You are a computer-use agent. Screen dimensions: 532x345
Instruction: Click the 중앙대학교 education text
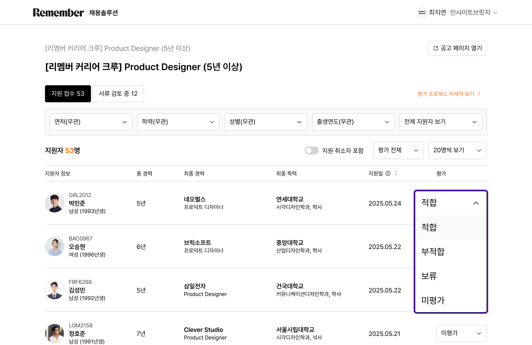tap(290, 243)
